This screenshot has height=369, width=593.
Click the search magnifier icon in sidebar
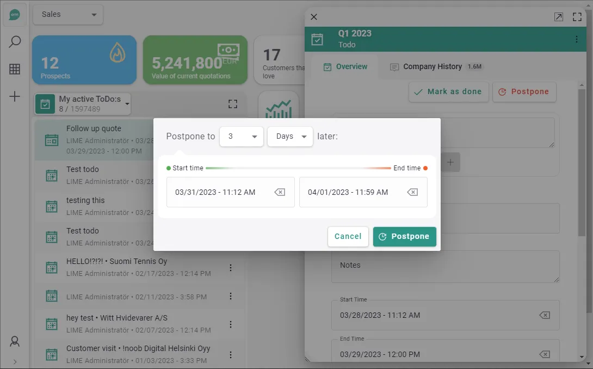tap(15, 42)
